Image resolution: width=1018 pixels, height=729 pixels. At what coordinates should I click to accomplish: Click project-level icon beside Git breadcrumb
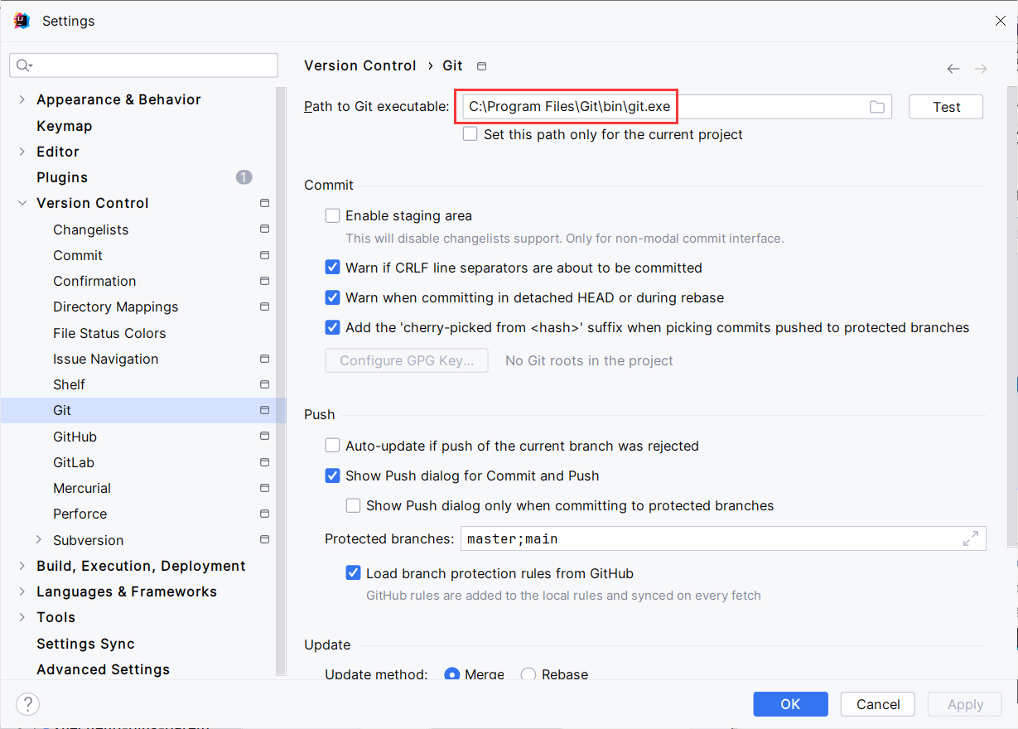[482, 66]
